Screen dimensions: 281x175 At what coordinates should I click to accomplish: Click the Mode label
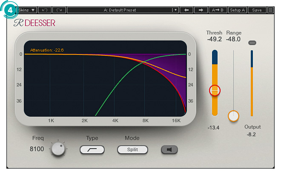pyautogui.click(x=132, y=138)
